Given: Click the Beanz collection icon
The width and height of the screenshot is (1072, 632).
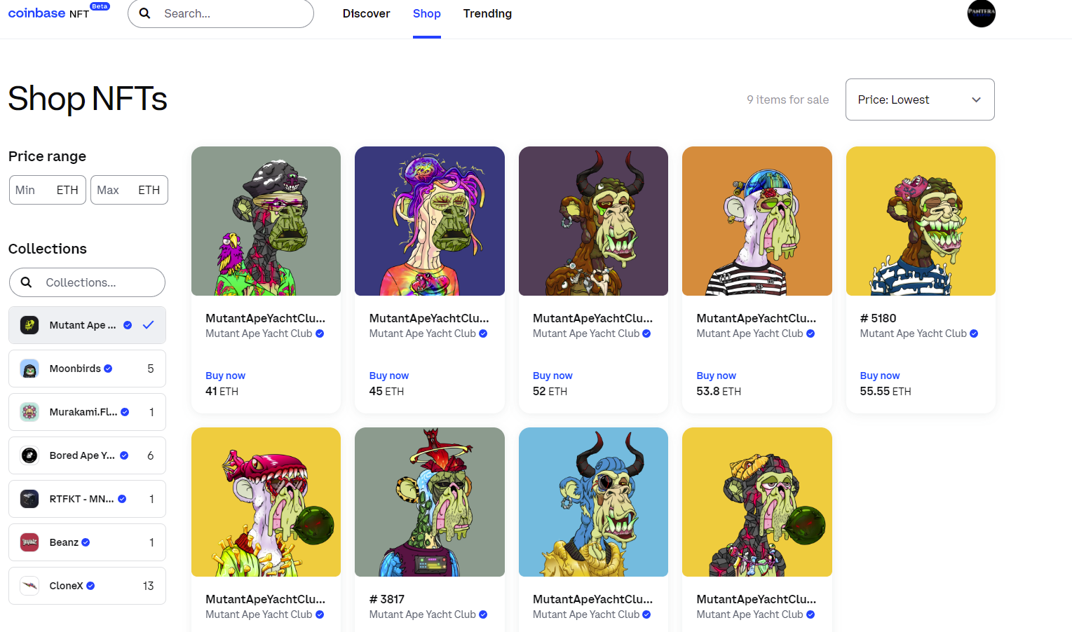Looking at the screenshot, I should pos(29,542).
